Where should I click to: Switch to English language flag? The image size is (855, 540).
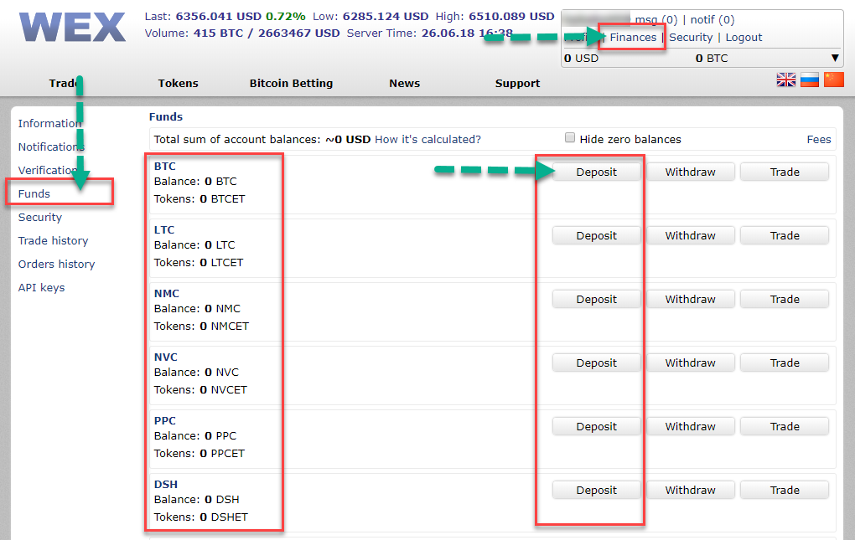(785, 80)
